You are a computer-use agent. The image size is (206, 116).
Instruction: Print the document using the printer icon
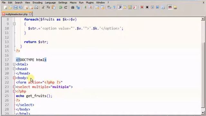(36, 7)
